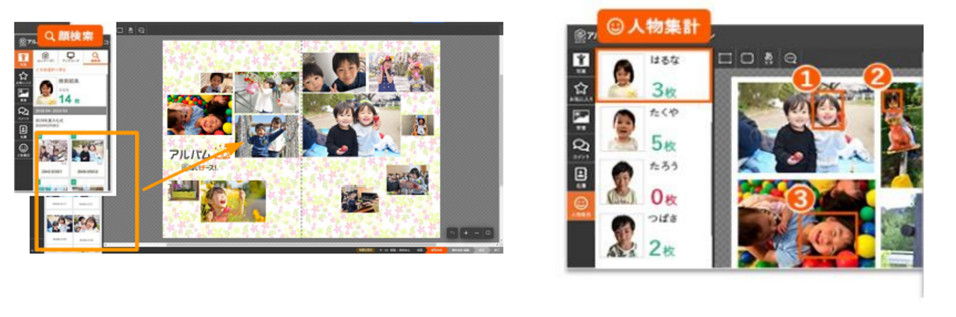
Task: Select boy pointing by tree photo on album
Action: [x=266, y=136]
